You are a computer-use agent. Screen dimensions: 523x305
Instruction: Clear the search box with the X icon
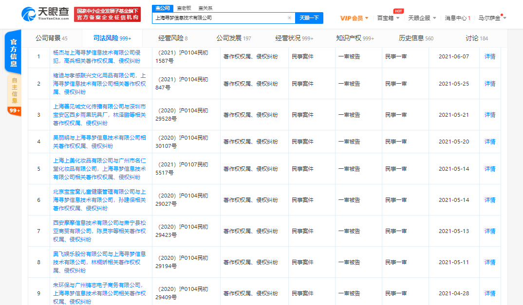[x=290, y=18]
